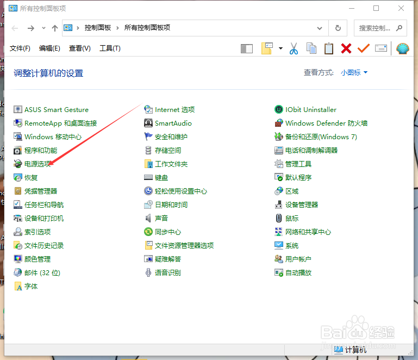This screenshot has width=418, height=360.
Task: Open the 查看(V) menu
Action: (x=80, y=48)
